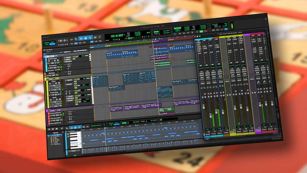Click the main counter display 16|4|887

point(117,36)
